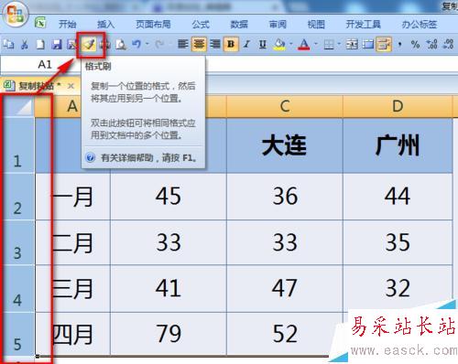Open the fill color dropdown arrow
Image resolution: width=458 pixels, height=364 pixels.
tap(290, 45)
